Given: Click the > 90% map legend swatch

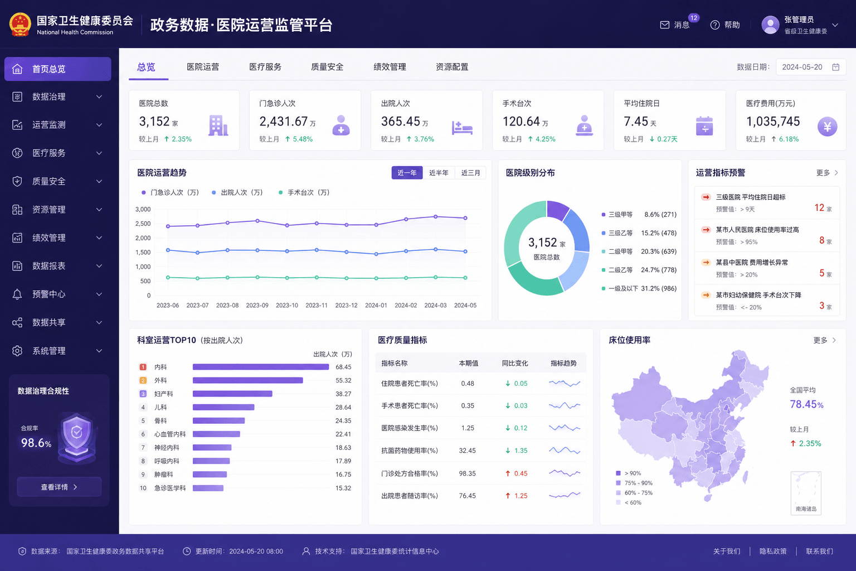Looking at the screenshot, I should [618, 473].
